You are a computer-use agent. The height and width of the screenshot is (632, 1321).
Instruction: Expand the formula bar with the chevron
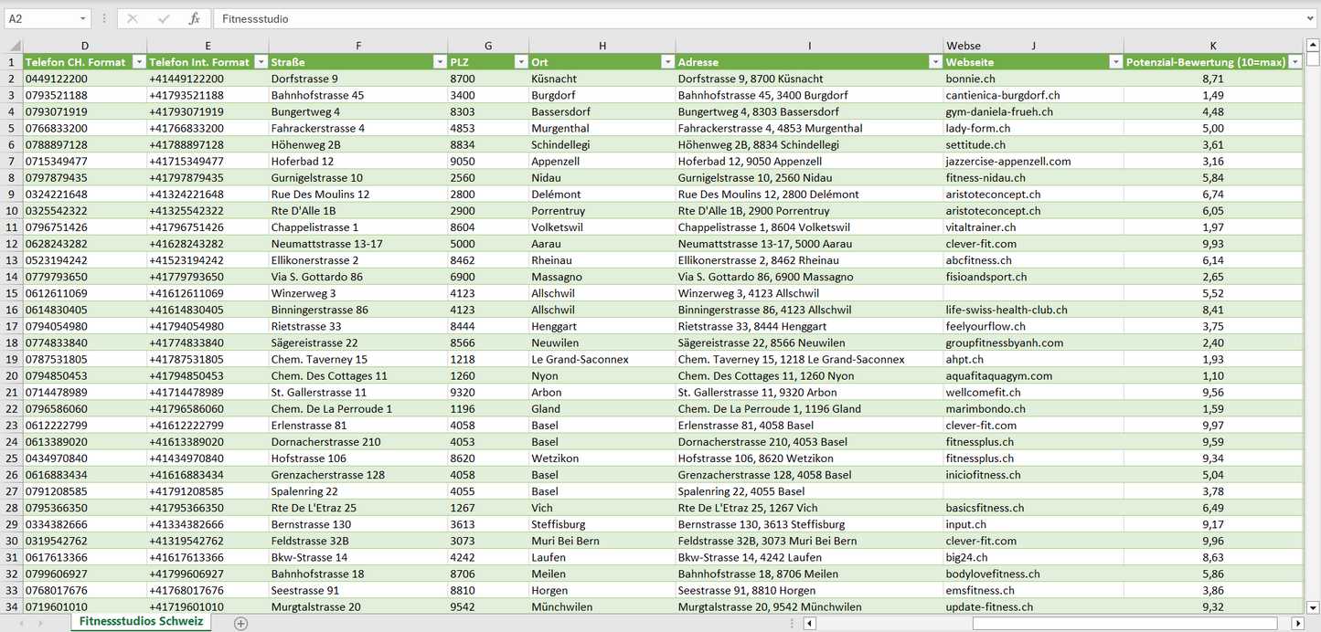[1311, 18]
